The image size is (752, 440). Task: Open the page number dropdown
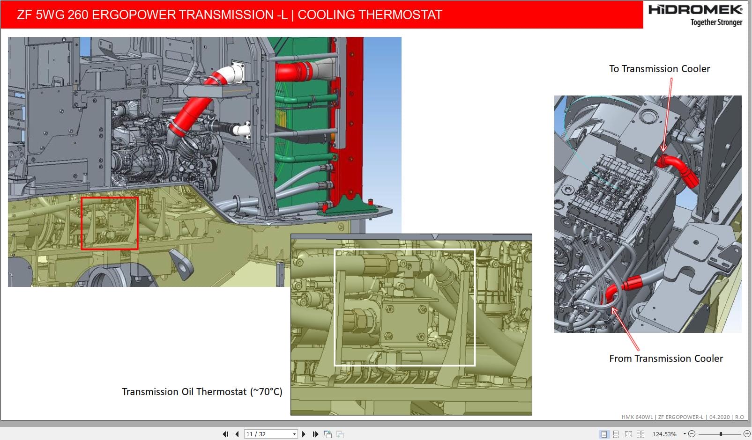(294, 434)
